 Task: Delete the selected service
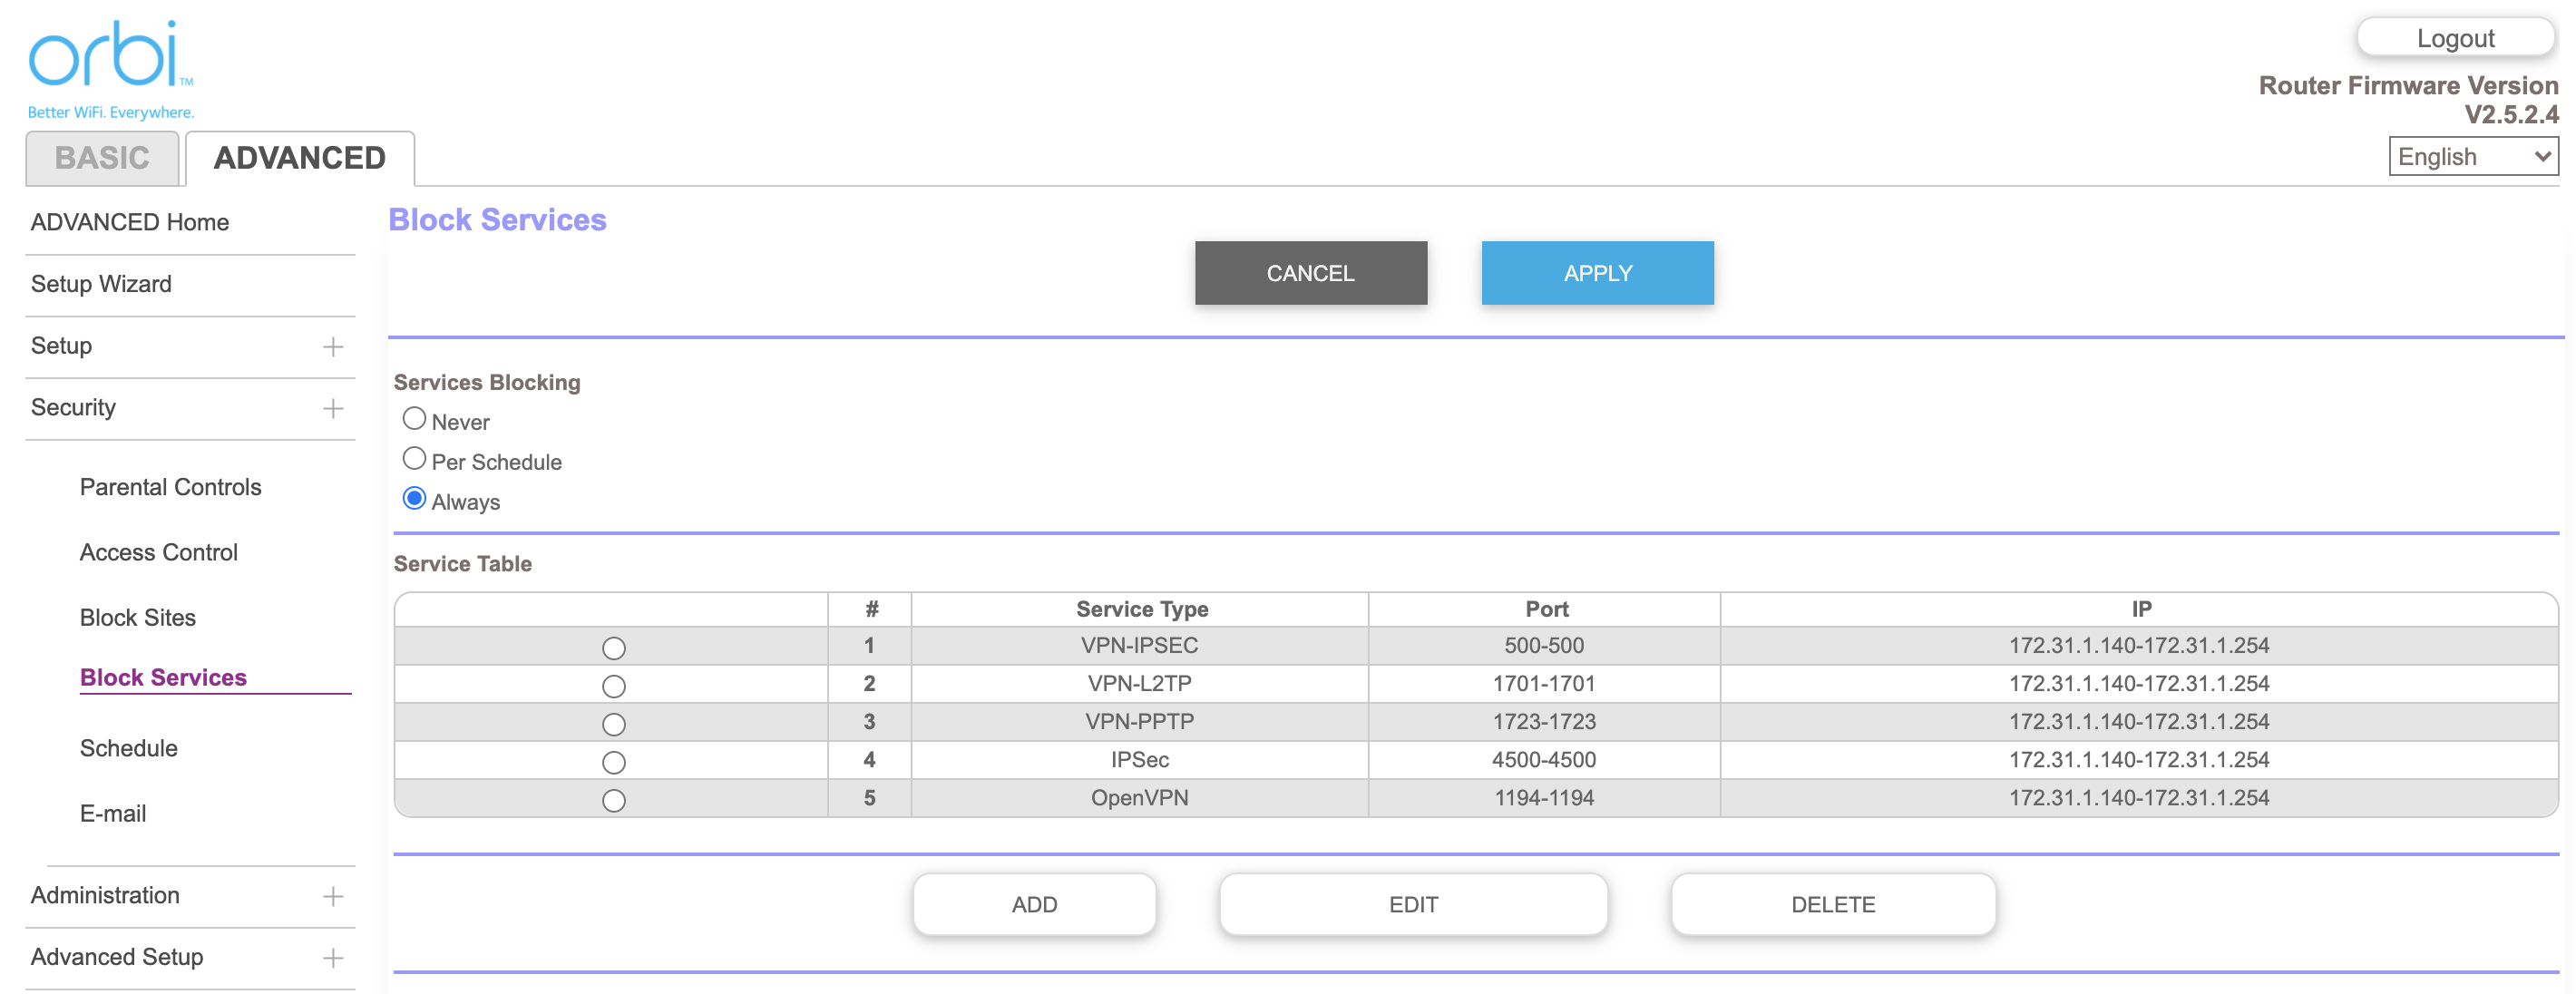(1833, 903)
